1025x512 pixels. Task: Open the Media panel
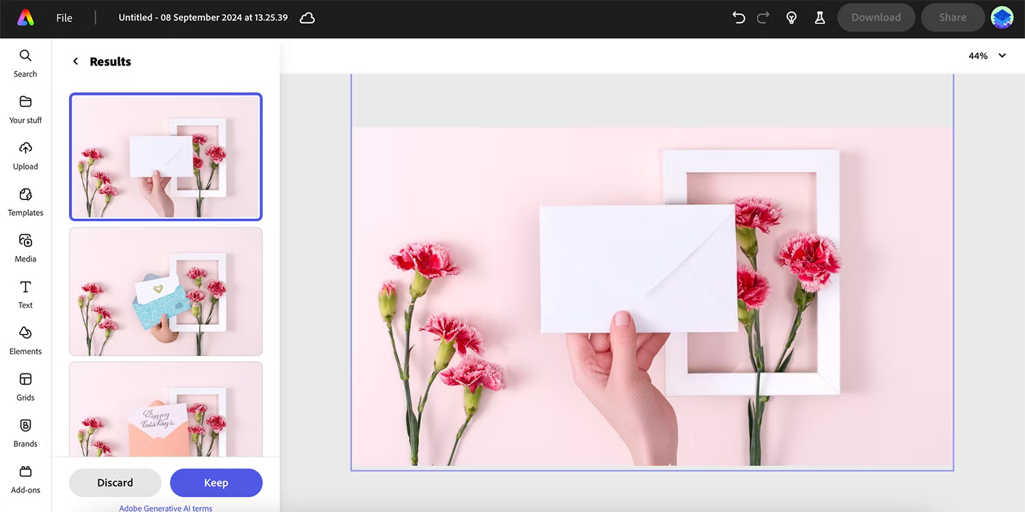[25, 247]
